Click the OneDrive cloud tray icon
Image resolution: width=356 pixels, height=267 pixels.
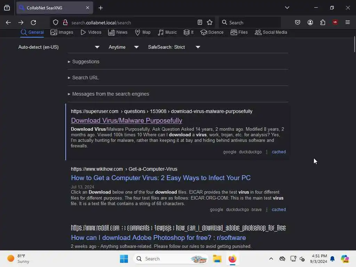[282, 259]
